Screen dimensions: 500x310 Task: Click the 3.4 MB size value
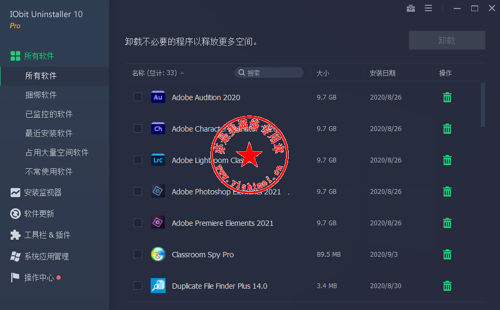click(327, 285)
